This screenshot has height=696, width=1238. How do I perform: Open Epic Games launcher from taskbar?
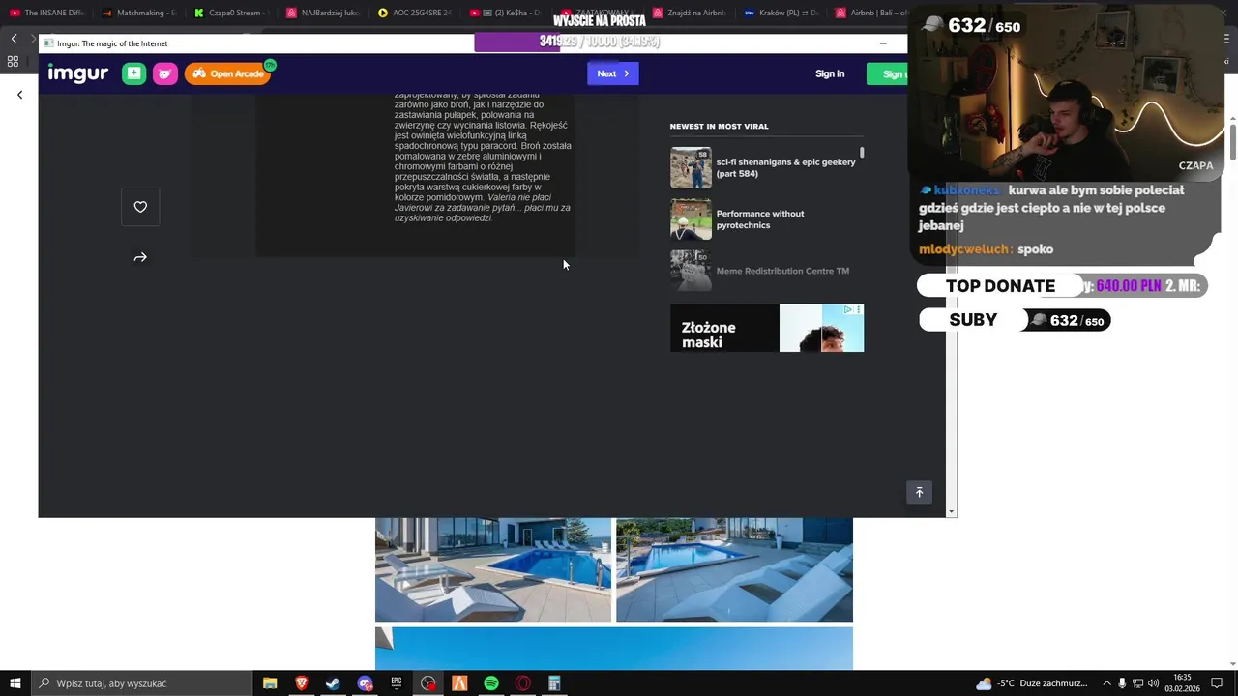(397, 683)
